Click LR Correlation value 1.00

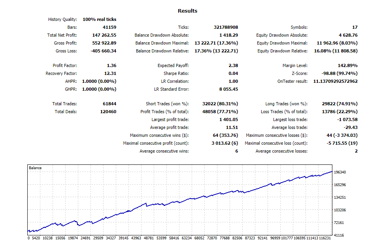click(234, 82)
